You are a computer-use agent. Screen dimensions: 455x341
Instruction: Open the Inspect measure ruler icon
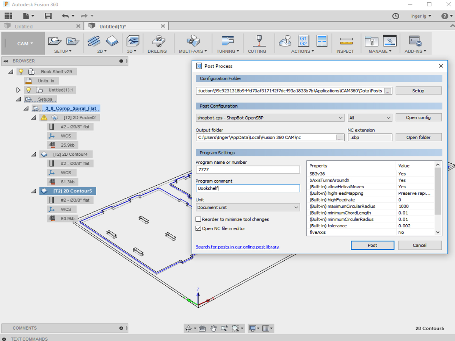[x=346, y=41]
